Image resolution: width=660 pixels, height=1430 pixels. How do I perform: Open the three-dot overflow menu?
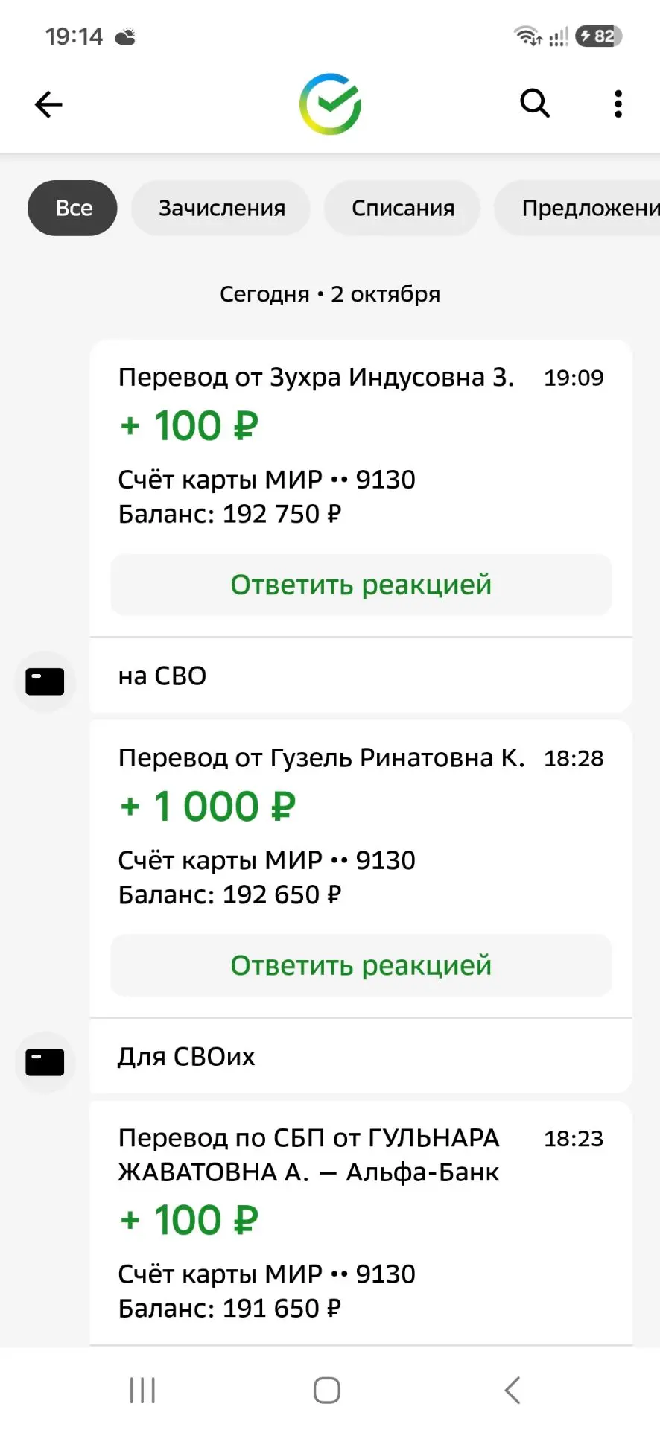618,104
